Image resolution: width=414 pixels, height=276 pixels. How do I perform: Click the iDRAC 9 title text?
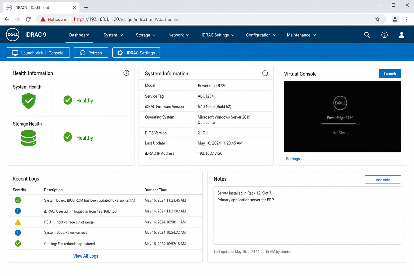pyautogui.click(x=36, y=35)
